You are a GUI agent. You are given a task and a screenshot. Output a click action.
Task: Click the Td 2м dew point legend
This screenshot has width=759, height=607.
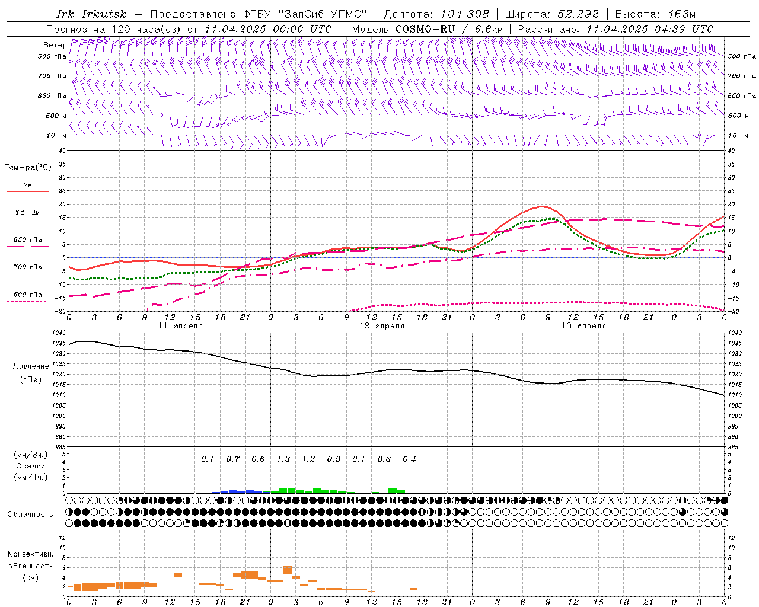pos(27,212)
